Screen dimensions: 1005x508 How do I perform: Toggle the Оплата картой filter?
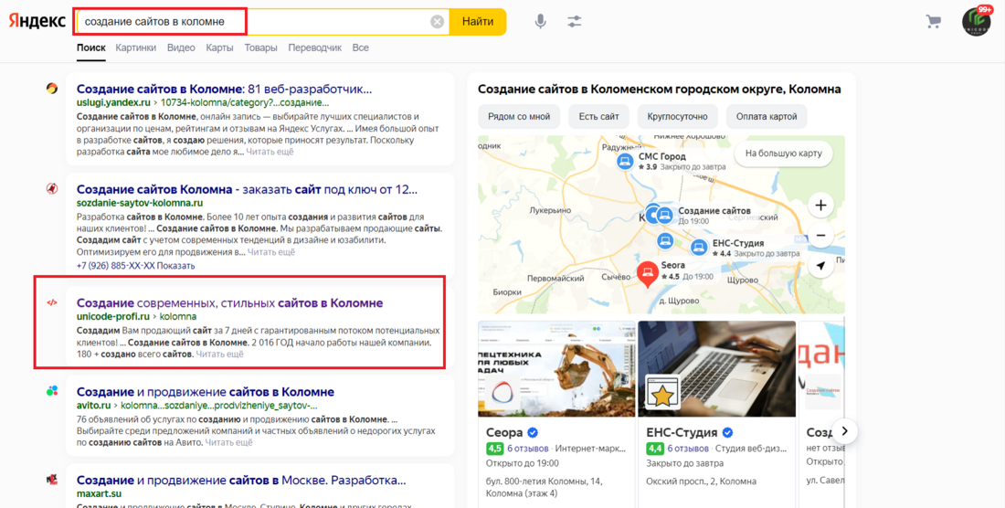pyautogui.click(x=767, y=117)
